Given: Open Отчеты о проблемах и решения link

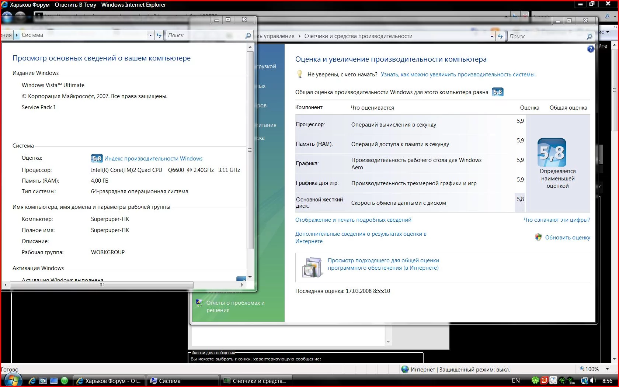Looking at the screenshot, I should [236, 307].
